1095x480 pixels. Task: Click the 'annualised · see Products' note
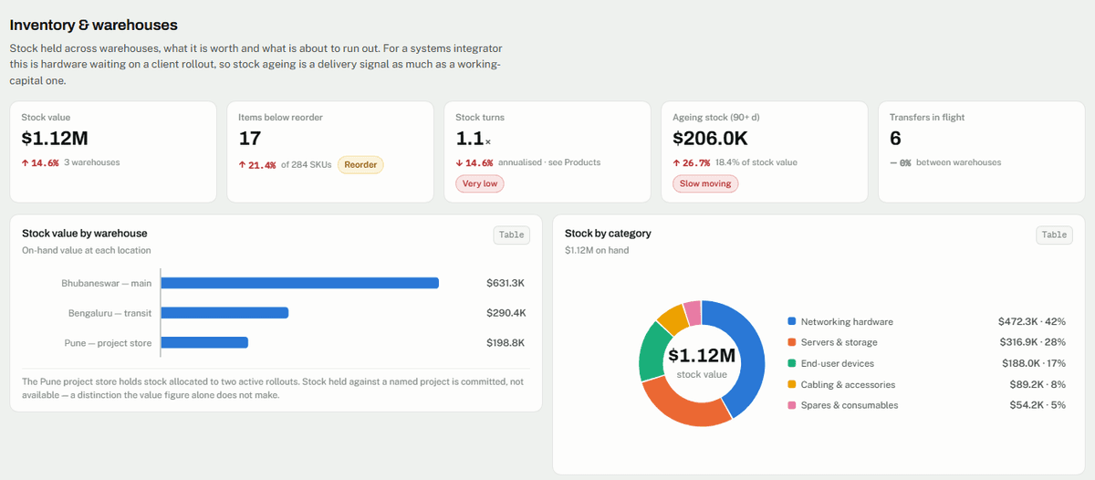[x=549, y=162]
